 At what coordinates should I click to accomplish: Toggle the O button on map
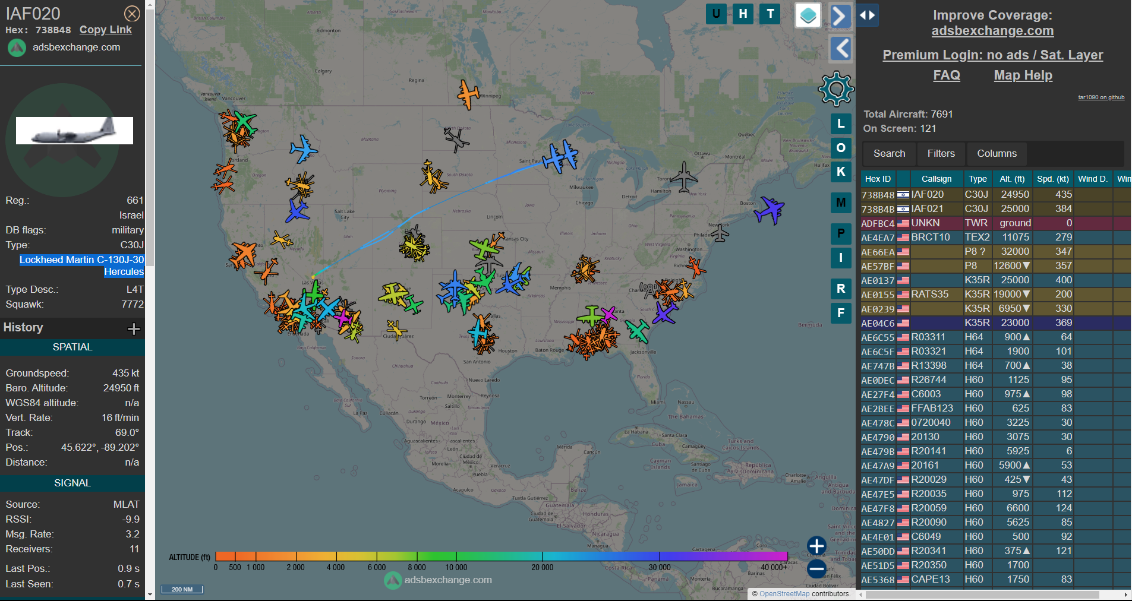841,148
